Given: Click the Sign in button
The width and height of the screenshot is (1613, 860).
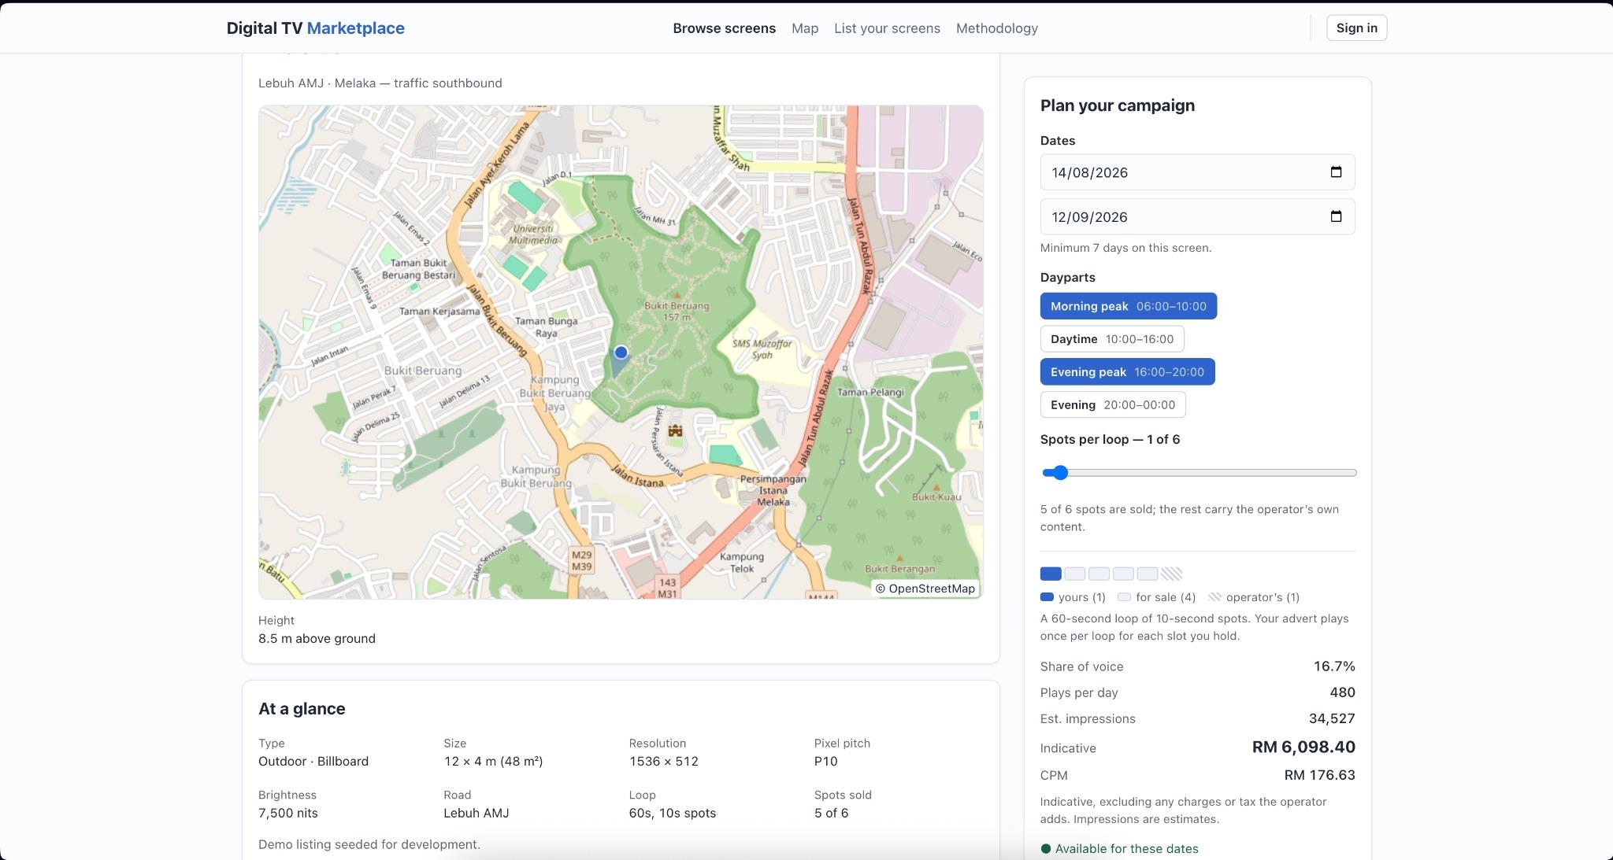Looking at the screenshot, I should (1356, 28).
